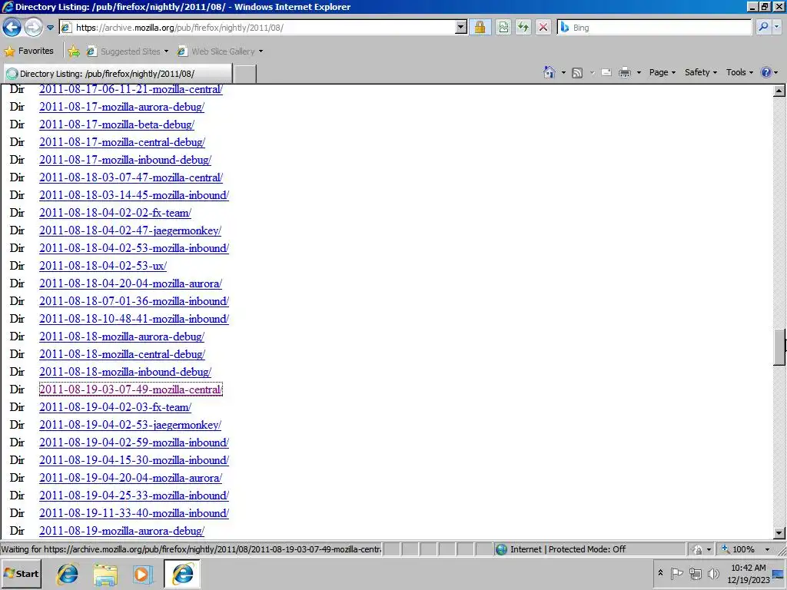Screen dimensions: 787x590
Task: Open the Tools menu
Action: [739, 72]
